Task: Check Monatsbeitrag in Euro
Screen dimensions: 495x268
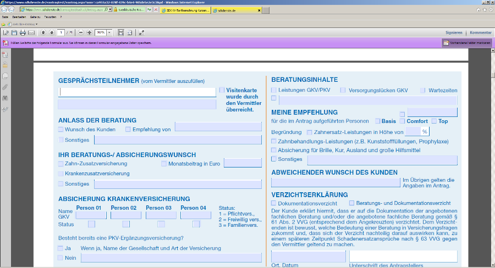Action: pos(164,164)
